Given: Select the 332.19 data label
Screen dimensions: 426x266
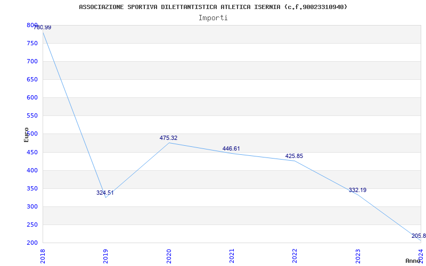Looking at the screenshot, I should 357,190.
